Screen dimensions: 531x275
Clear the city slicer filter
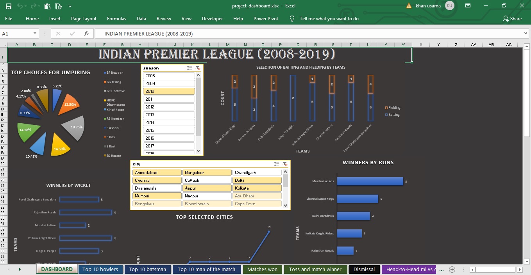point(285,164)
